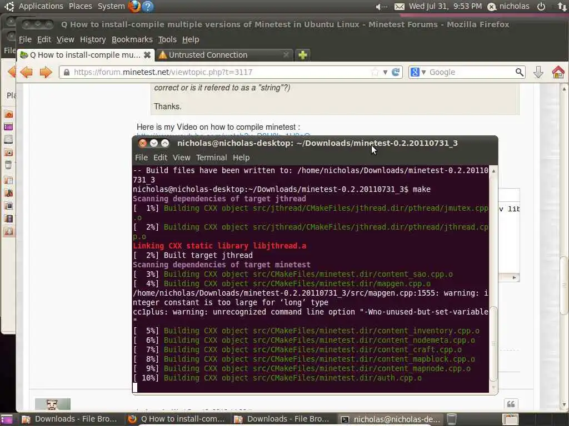Switch to 'Q How to install-com...' taskbar button
Screen dimensions: 569x426
[x=177, y=419]
